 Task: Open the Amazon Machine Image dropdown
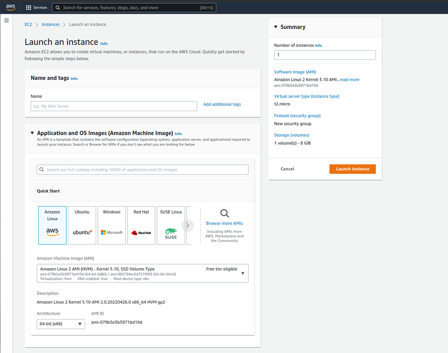142,273
